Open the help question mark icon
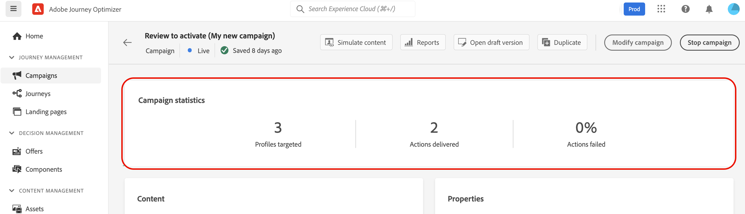The width and height of the screenshot is (745, 214). click(685, 9)
